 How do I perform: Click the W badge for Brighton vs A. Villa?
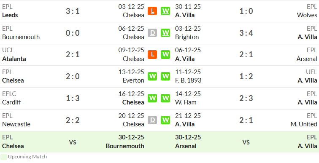(165, 33)
